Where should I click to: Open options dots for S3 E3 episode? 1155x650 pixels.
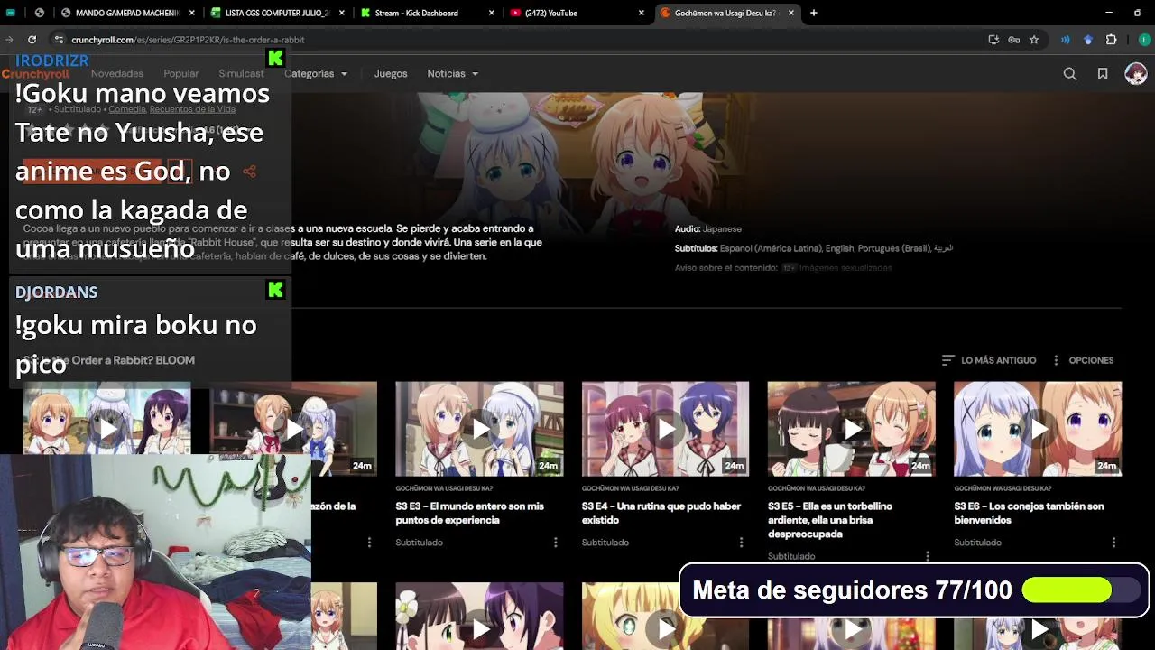555,543
